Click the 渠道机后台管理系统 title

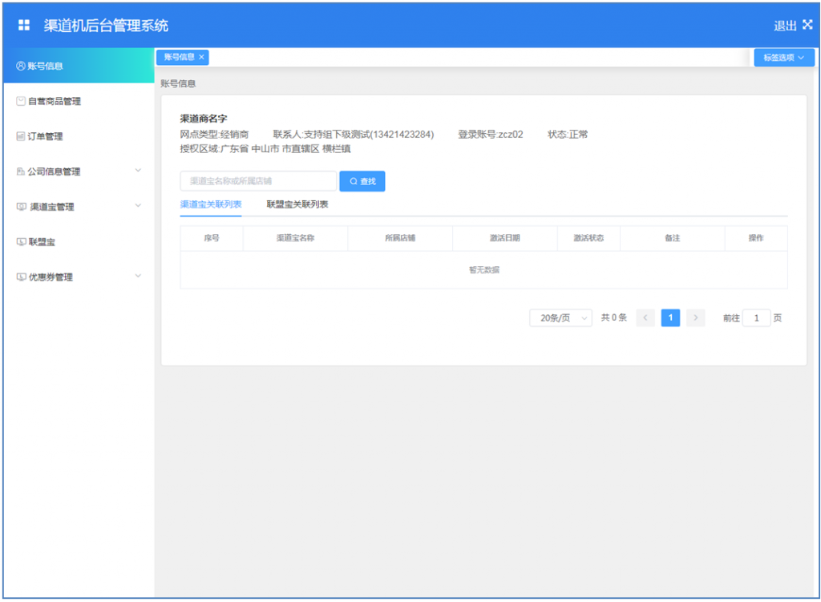pos(106,26)
